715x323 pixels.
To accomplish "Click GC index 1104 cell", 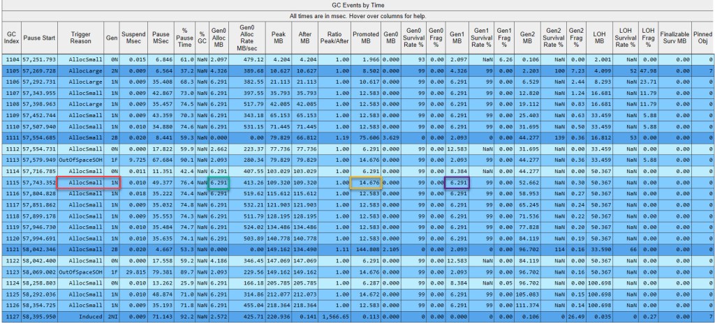I will click(x=12, y=59).
